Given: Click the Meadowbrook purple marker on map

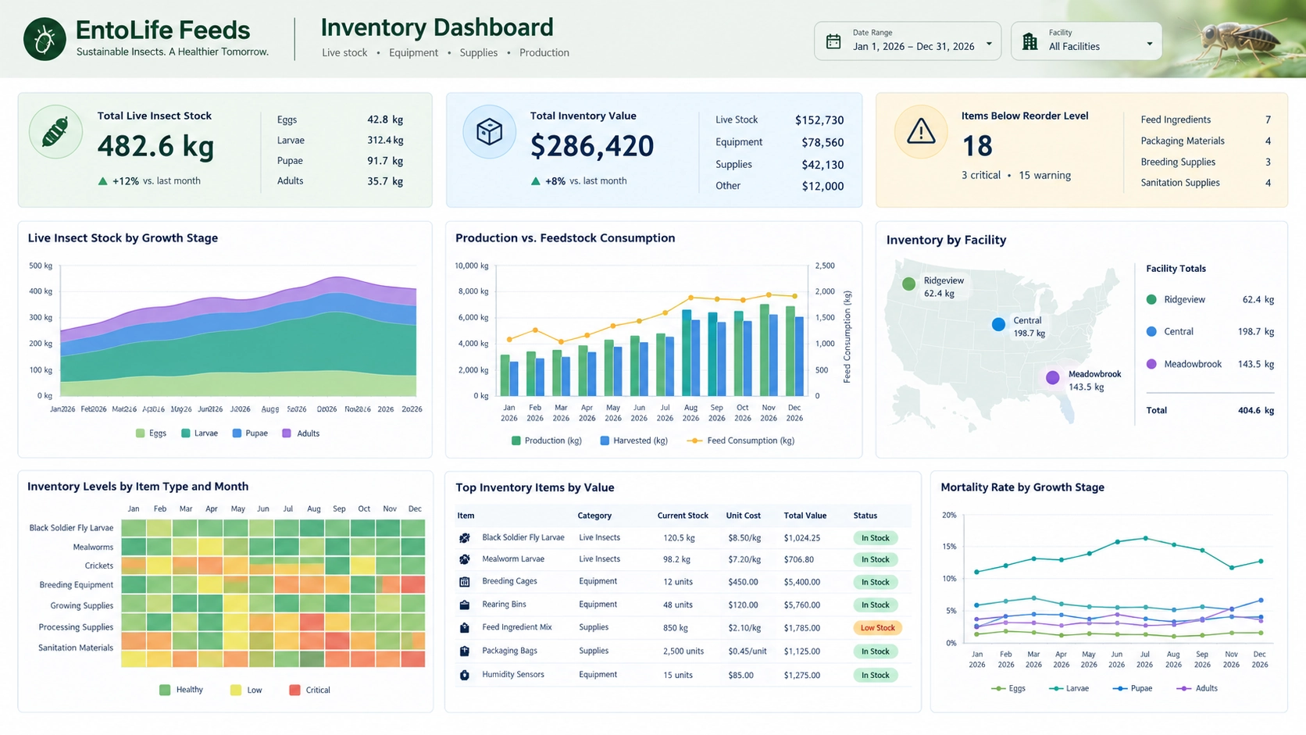Looking at the screenshot, I should (x=1053, y=378).
